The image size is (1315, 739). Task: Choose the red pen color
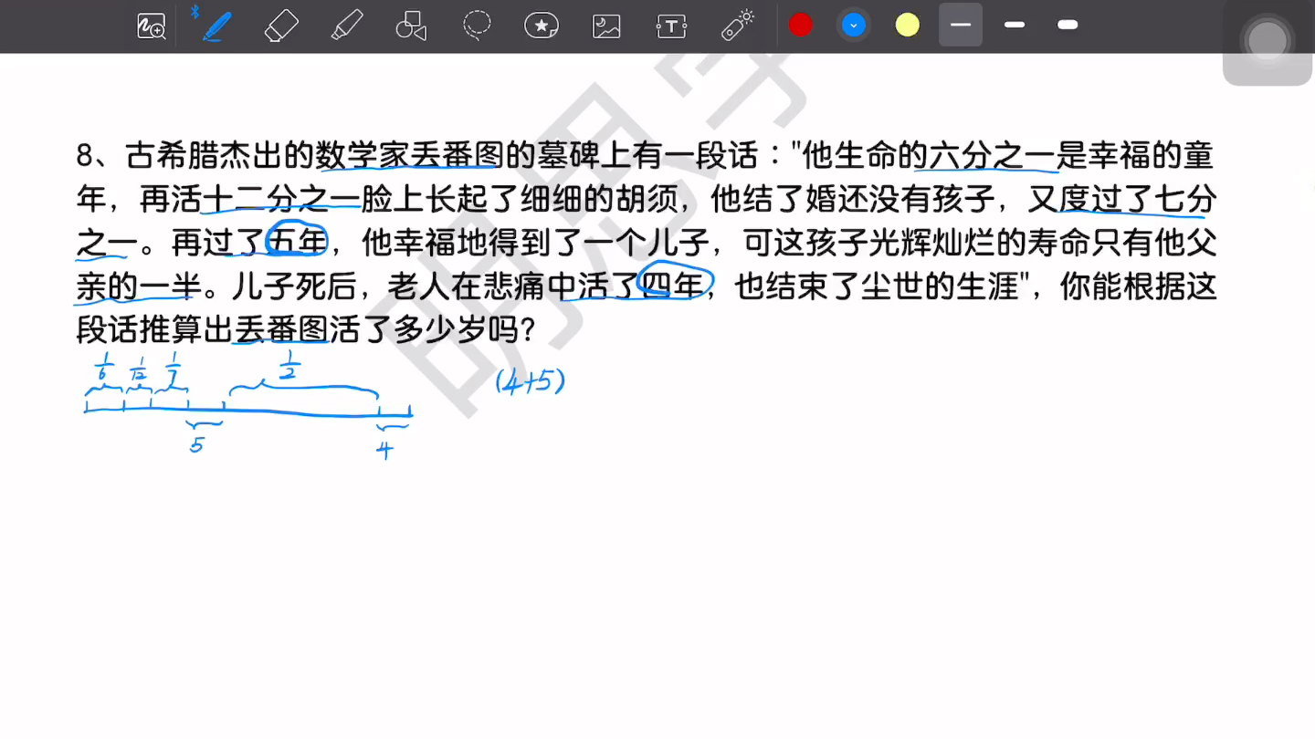(x=800, y=25)
